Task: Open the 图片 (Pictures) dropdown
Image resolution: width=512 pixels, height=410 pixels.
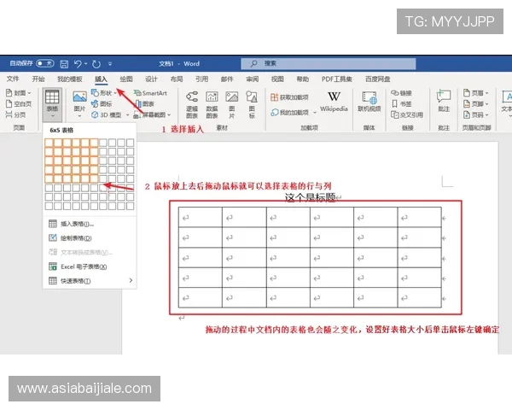Action: [x=79, y=104]
